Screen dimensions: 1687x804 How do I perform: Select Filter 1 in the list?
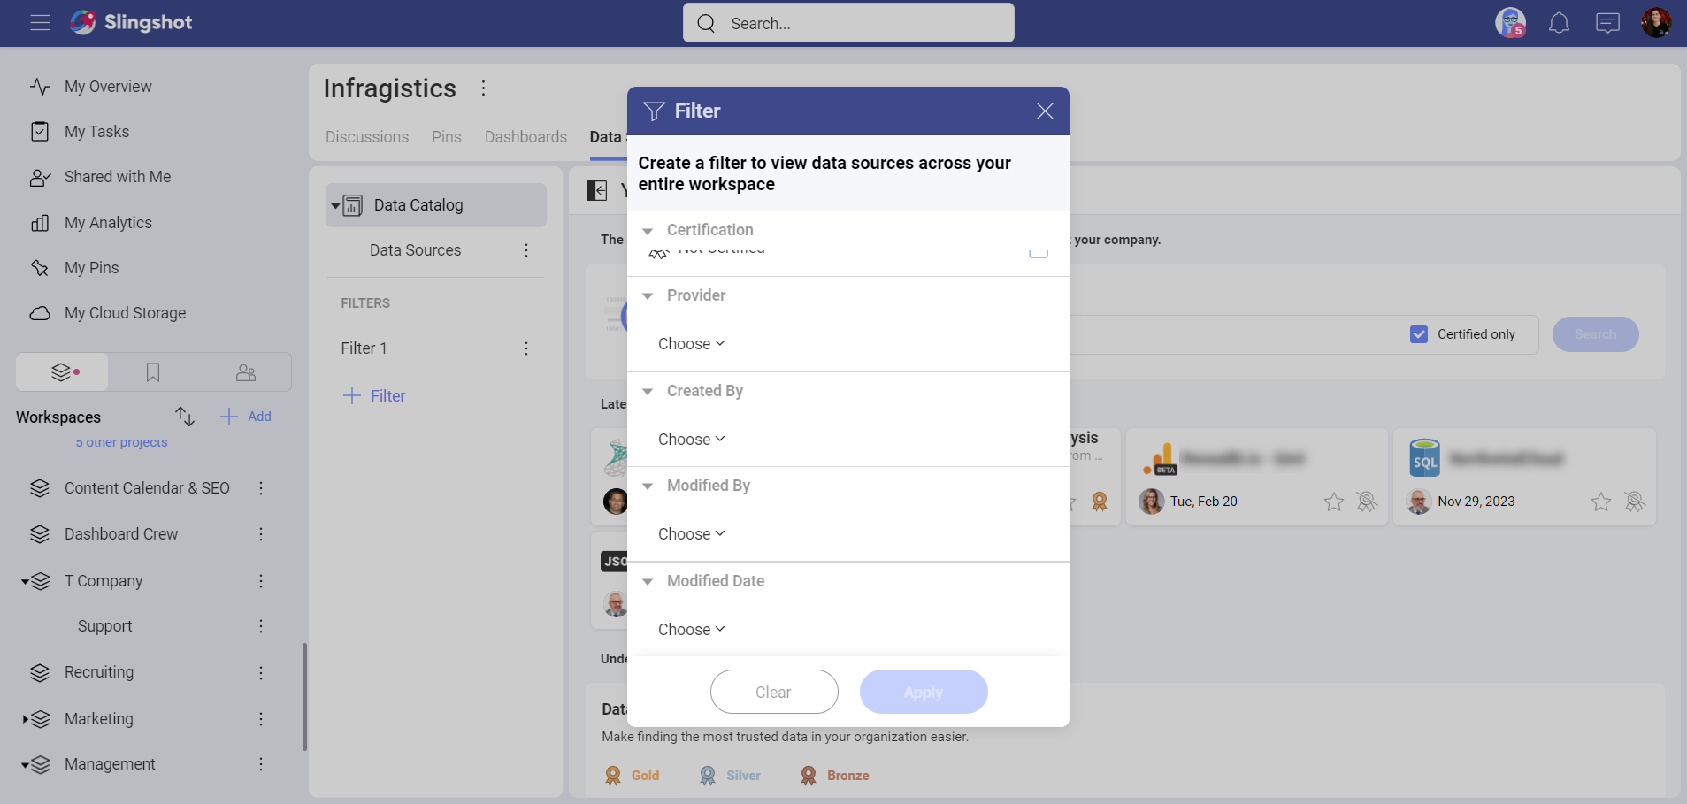pos(364,348)
